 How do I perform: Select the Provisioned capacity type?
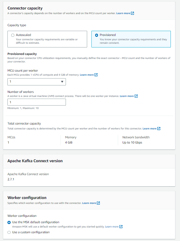pos(96,35)
